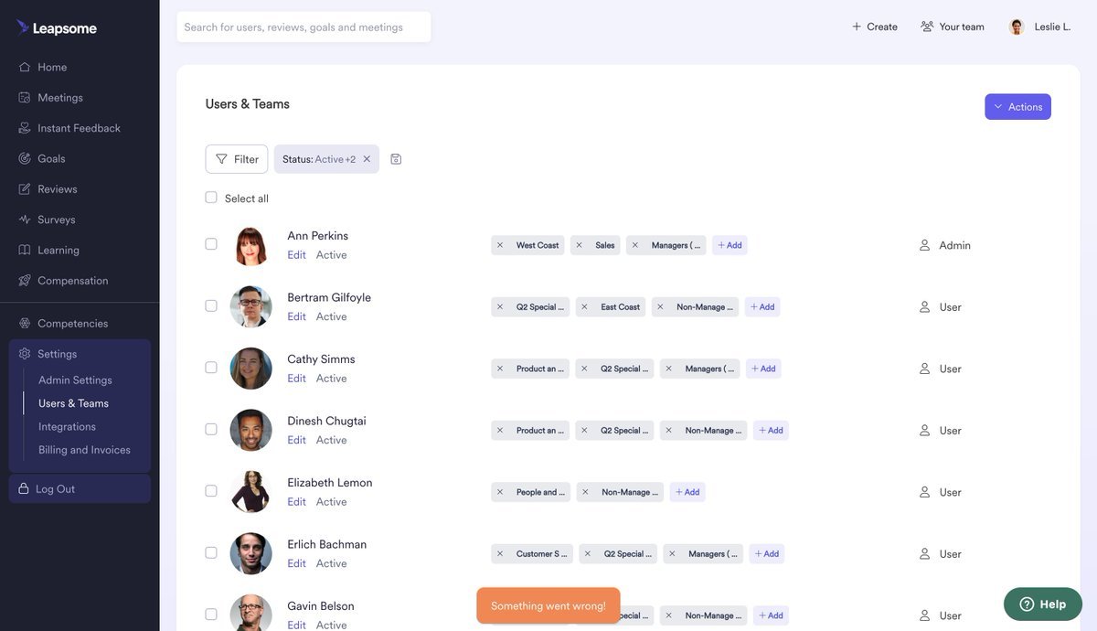Click the Leapsome logo icon

tap(23, 27)
